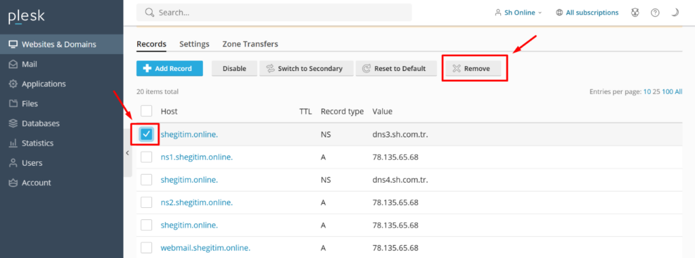Click the Files folder icon
Screen dimensions: 695x258
14,104
